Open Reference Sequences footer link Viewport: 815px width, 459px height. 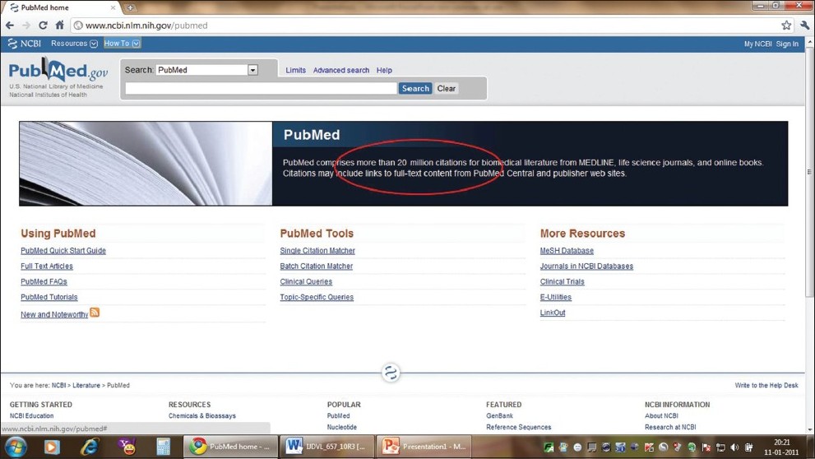[x=519, y=427]
